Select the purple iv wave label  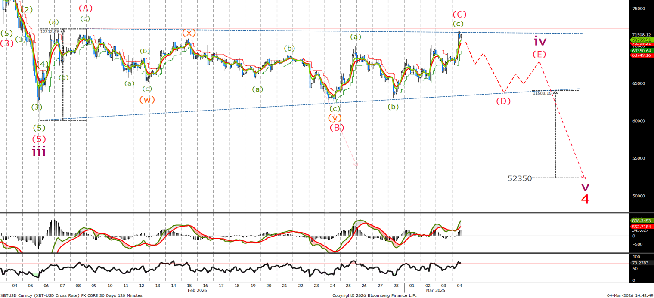pos(540,42)
